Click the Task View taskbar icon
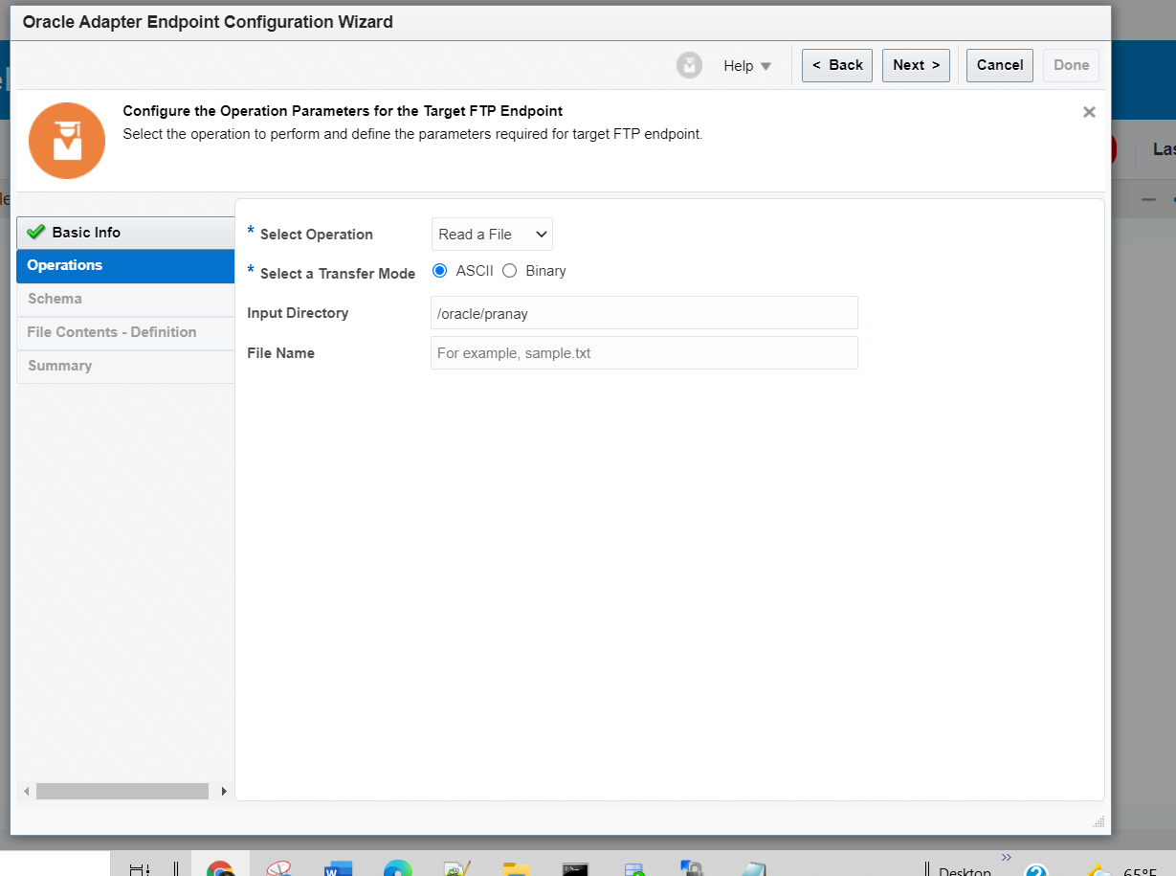 (x=140, y=869)
